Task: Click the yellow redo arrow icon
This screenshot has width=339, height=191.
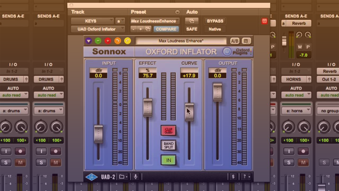Action: [127, 41]
